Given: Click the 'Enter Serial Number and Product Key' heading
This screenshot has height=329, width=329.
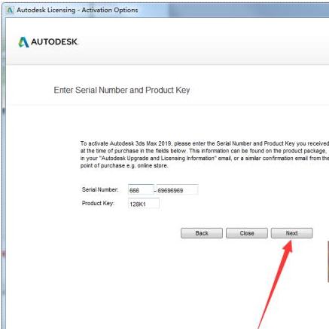Looking at the screenshot, I should tap(122, 90).
